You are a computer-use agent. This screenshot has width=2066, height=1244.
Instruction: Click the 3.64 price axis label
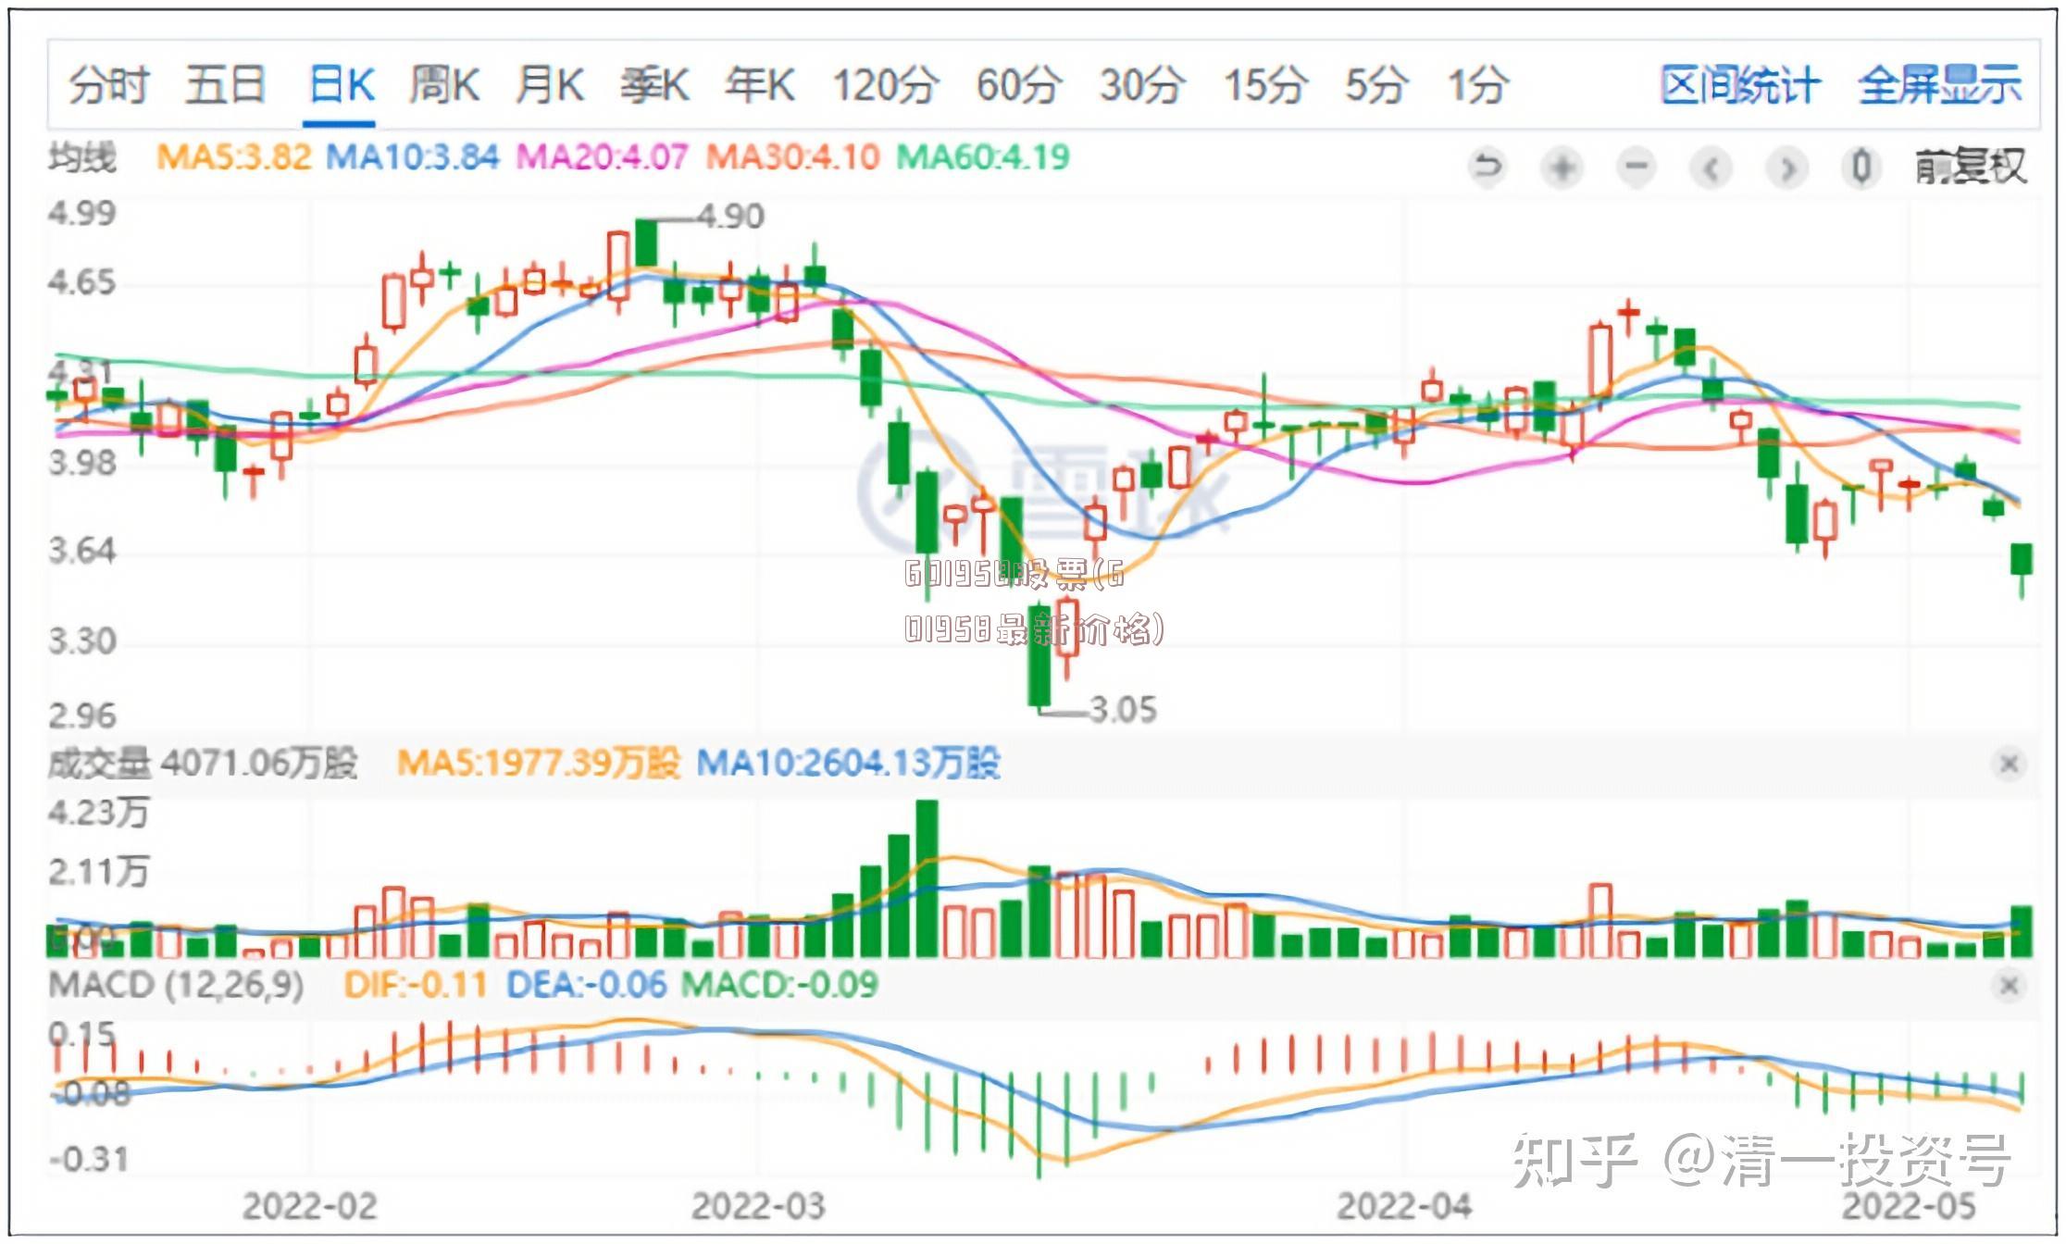click(82, 552)
